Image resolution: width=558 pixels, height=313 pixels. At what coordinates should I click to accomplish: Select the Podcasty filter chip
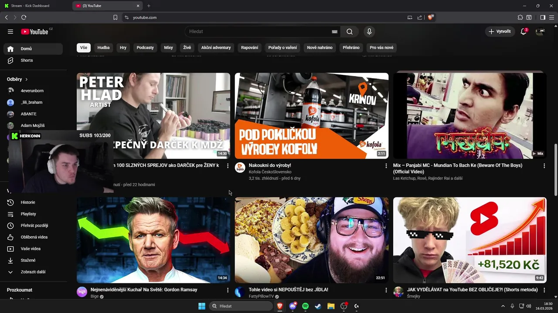(145, 48)
